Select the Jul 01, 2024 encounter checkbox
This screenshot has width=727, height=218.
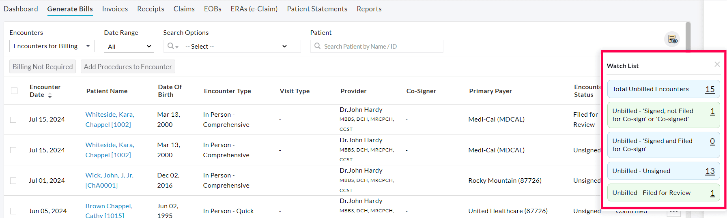point(13,181)
